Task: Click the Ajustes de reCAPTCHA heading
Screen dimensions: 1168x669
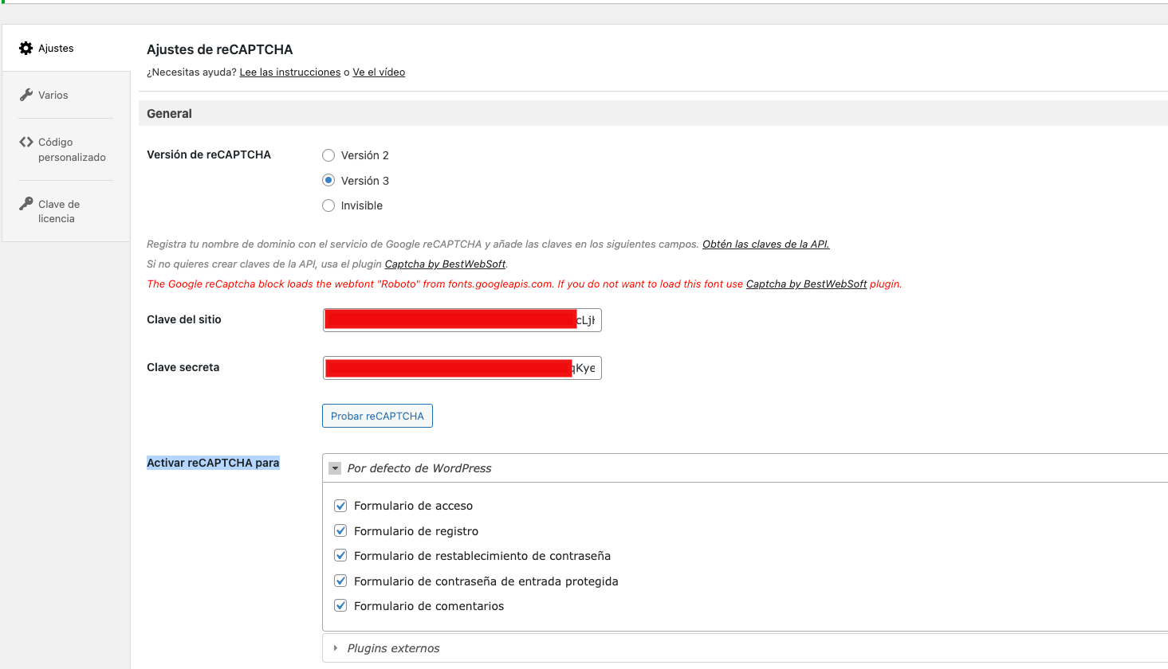Action: [220, 49]
